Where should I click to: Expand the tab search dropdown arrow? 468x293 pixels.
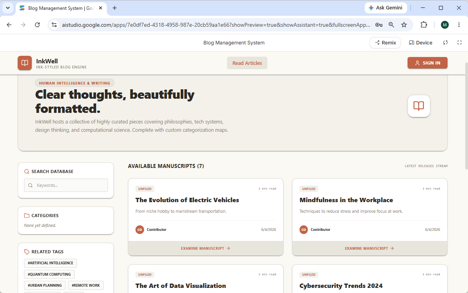(8, 8)
